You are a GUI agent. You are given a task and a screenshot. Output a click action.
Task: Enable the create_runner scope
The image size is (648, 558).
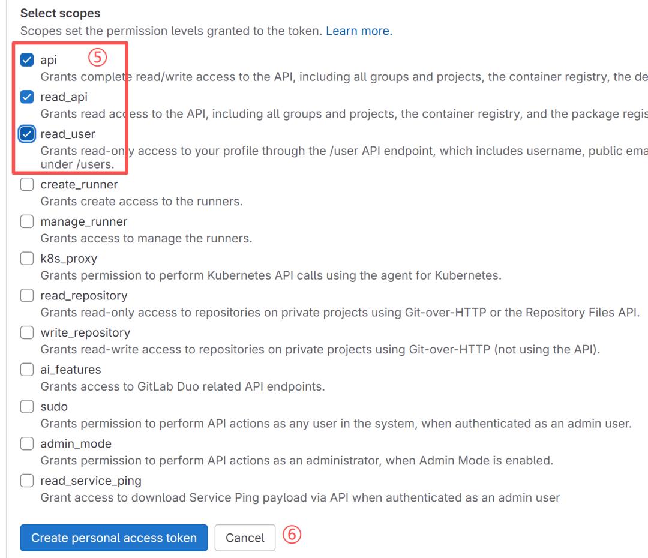point(26,185)
